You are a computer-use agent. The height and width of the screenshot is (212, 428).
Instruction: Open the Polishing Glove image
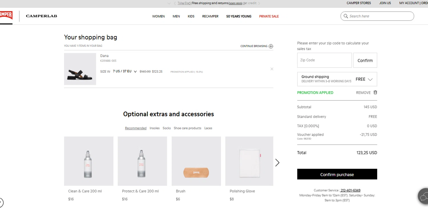249,161
